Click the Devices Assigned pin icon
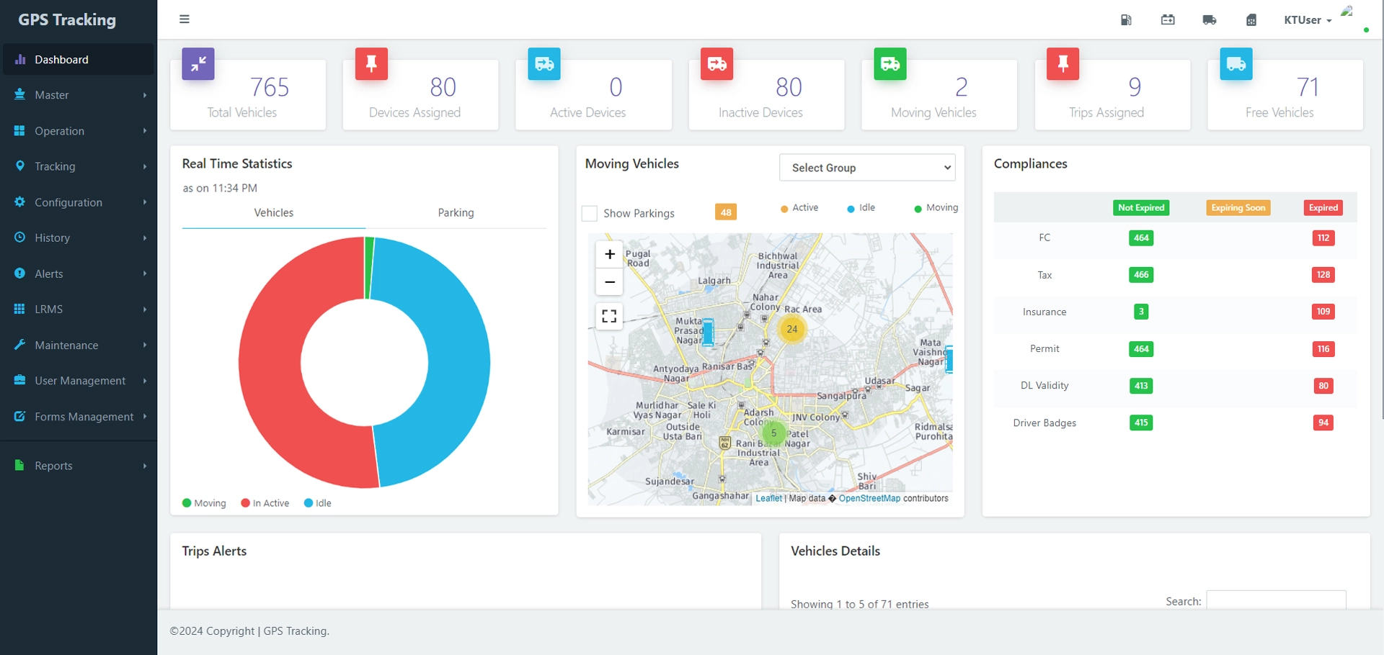This screenshot has height=655, width=1384. [x=371, y=64]
